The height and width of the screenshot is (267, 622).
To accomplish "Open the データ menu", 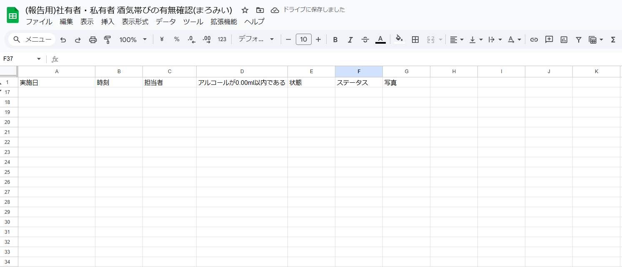I will (x=165, y=22).
